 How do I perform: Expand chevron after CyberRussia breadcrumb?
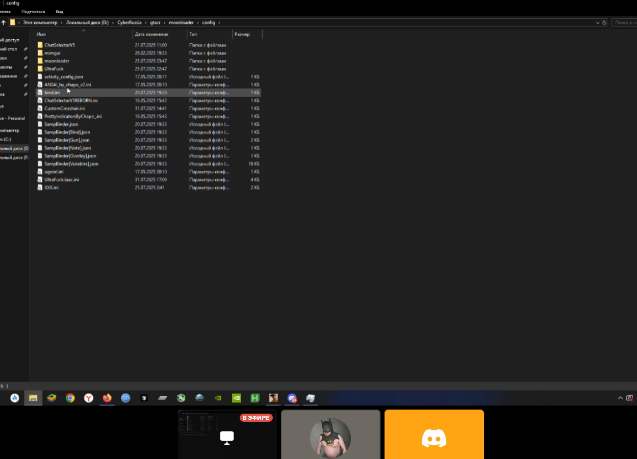pyautogui.click(x=146, y=22)
